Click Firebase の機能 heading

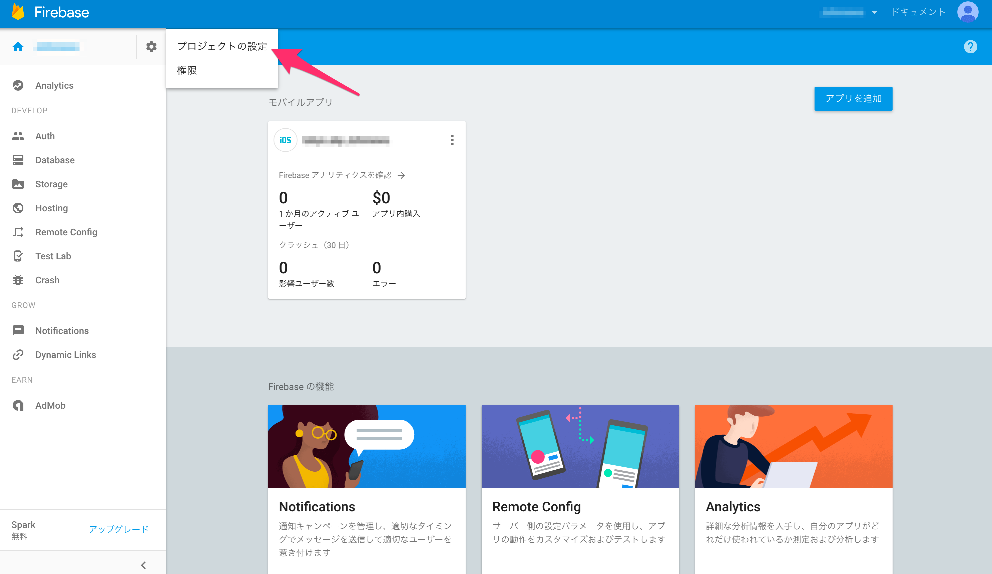coord(301,387)
